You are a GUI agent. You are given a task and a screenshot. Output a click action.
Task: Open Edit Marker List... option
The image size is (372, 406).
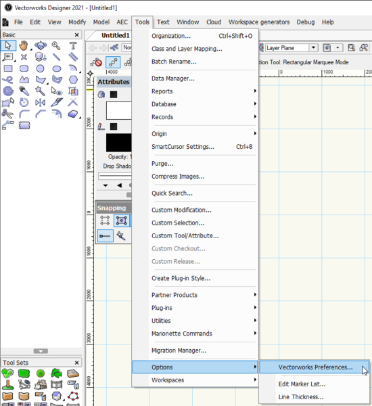[315, 384]
